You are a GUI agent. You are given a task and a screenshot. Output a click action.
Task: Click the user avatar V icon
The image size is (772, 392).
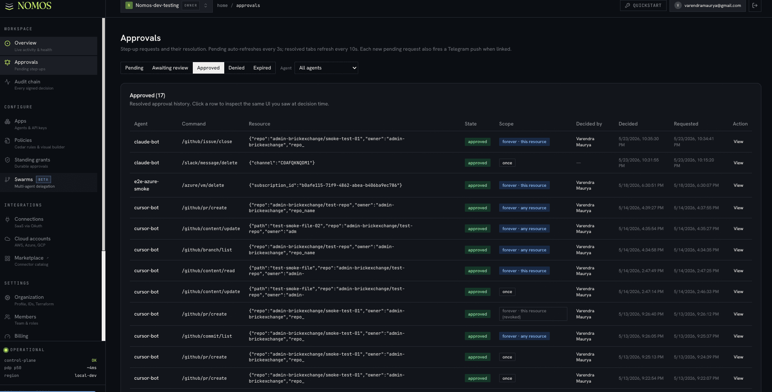point(678,5)
